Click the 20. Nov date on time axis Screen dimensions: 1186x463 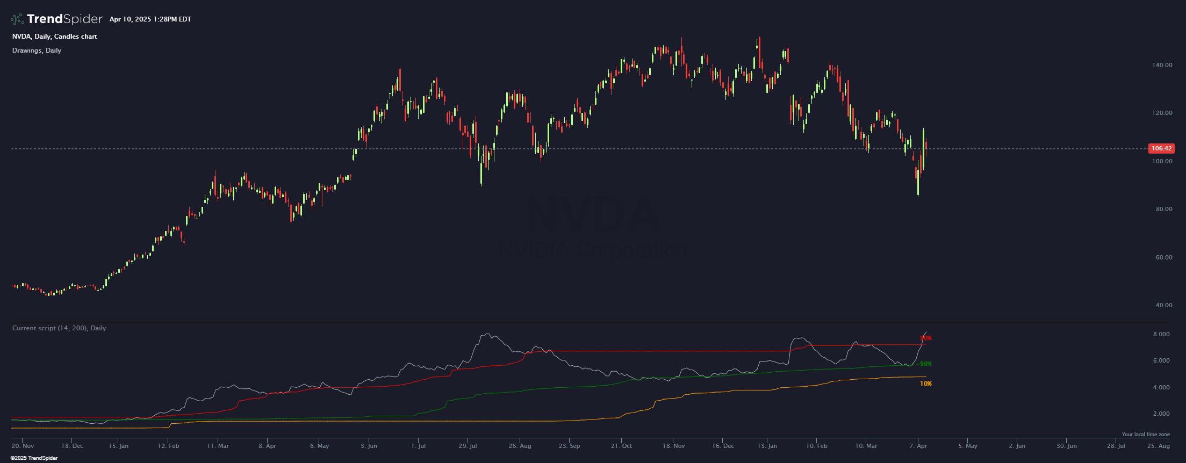point(23,446)
